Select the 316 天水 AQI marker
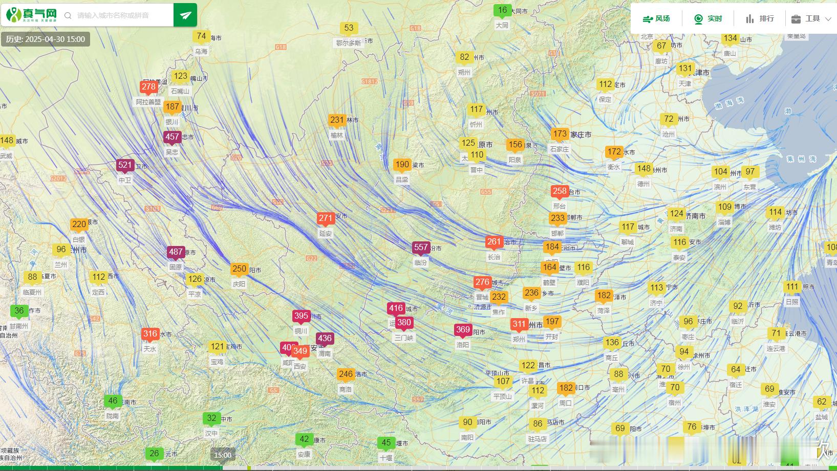Viewport: 837px width, 471px height. (150, 334)
